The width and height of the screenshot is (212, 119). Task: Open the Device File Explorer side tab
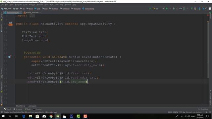click(x=210, y=98)
